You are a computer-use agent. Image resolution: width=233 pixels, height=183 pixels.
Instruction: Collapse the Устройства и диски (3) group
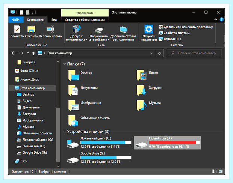[65, 132]
